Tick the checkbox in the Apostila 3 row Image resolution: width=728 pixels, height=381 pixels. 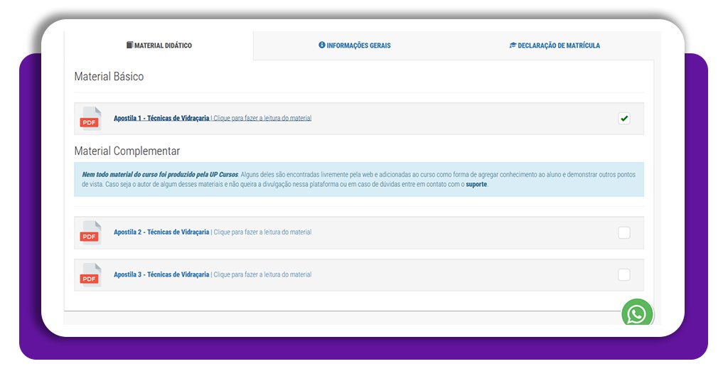coord(623,275)
